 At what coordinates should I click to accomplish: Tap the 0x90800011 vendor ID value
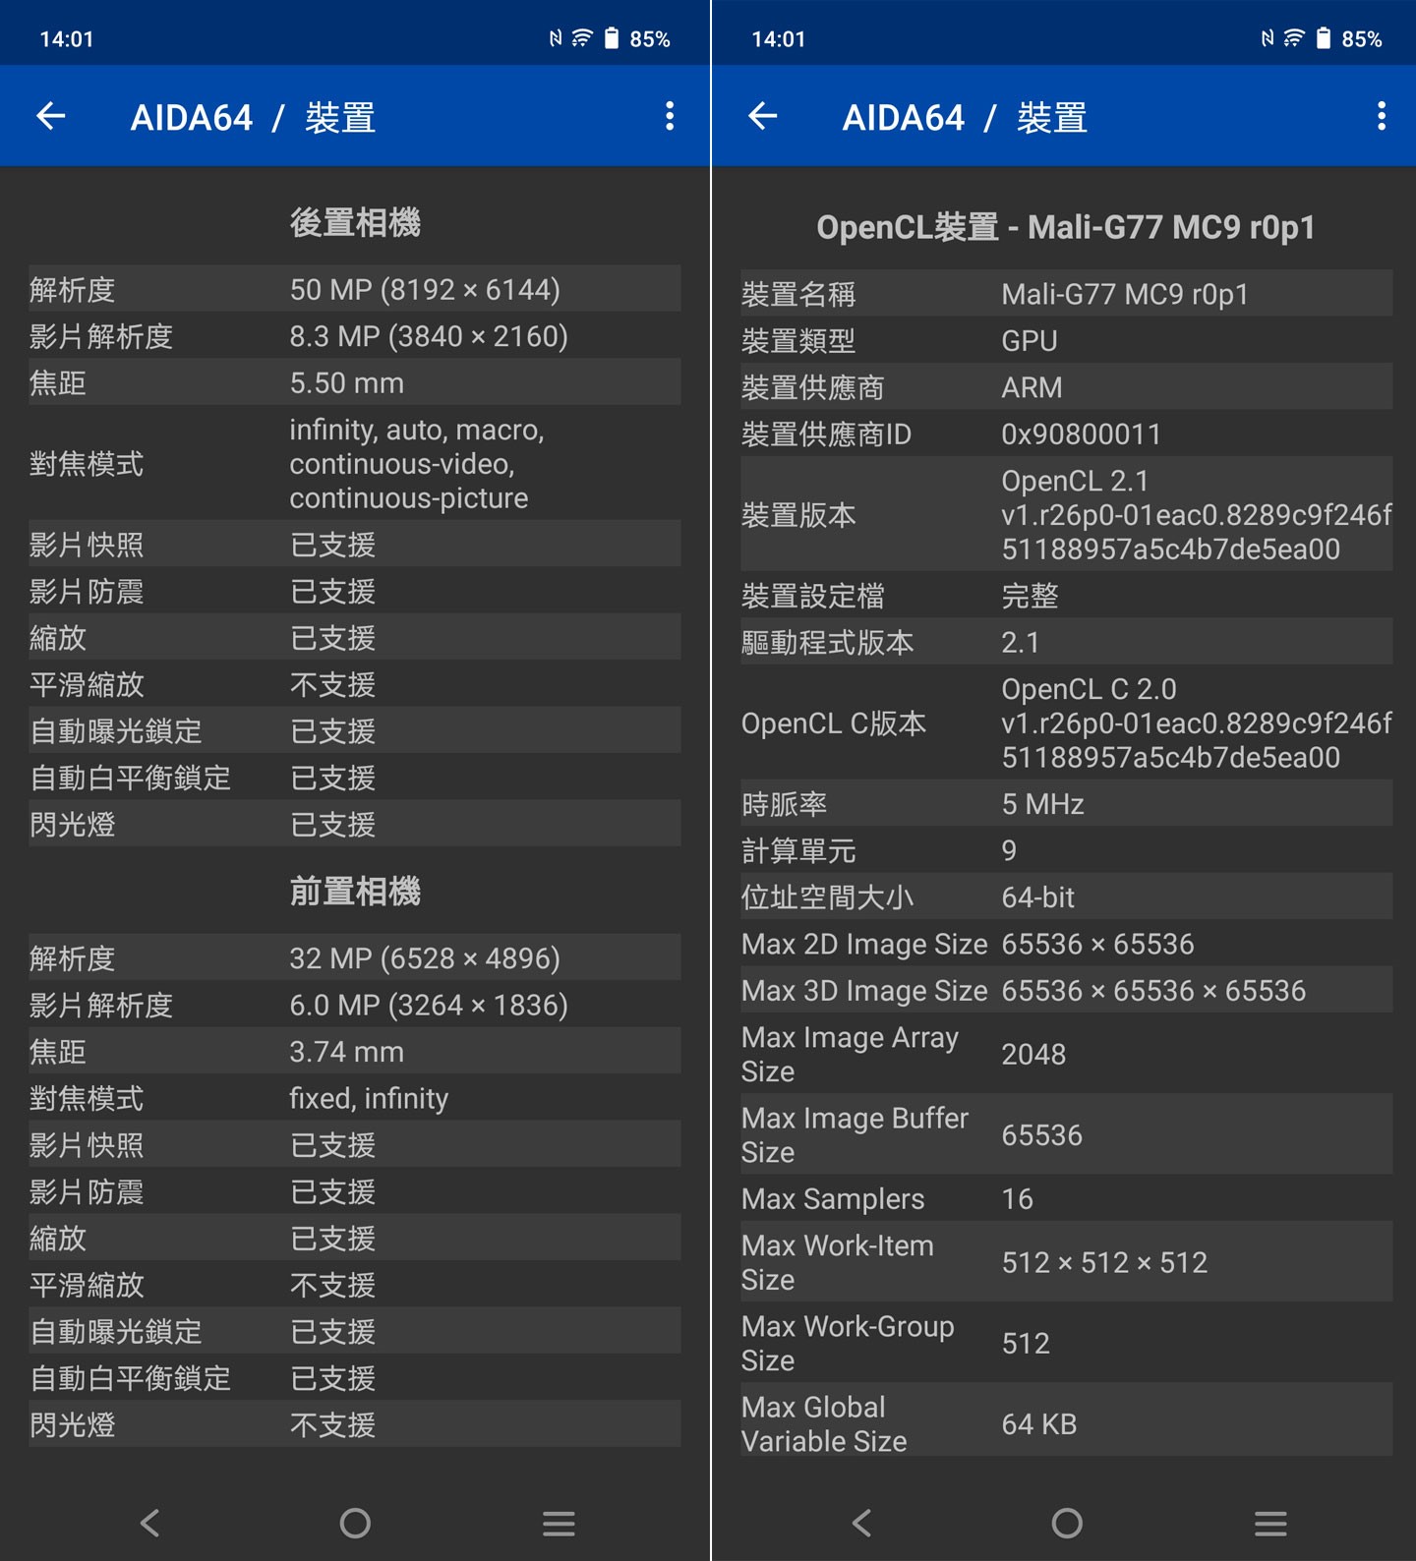click(x=1082, y=434)
